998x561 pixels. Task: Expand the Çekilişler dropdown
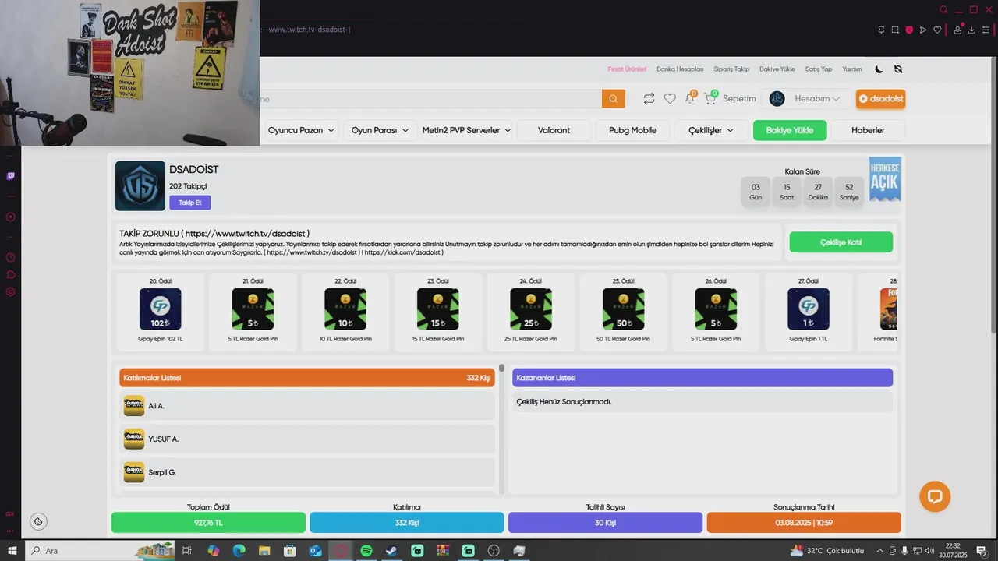click(x=710, y=130)
